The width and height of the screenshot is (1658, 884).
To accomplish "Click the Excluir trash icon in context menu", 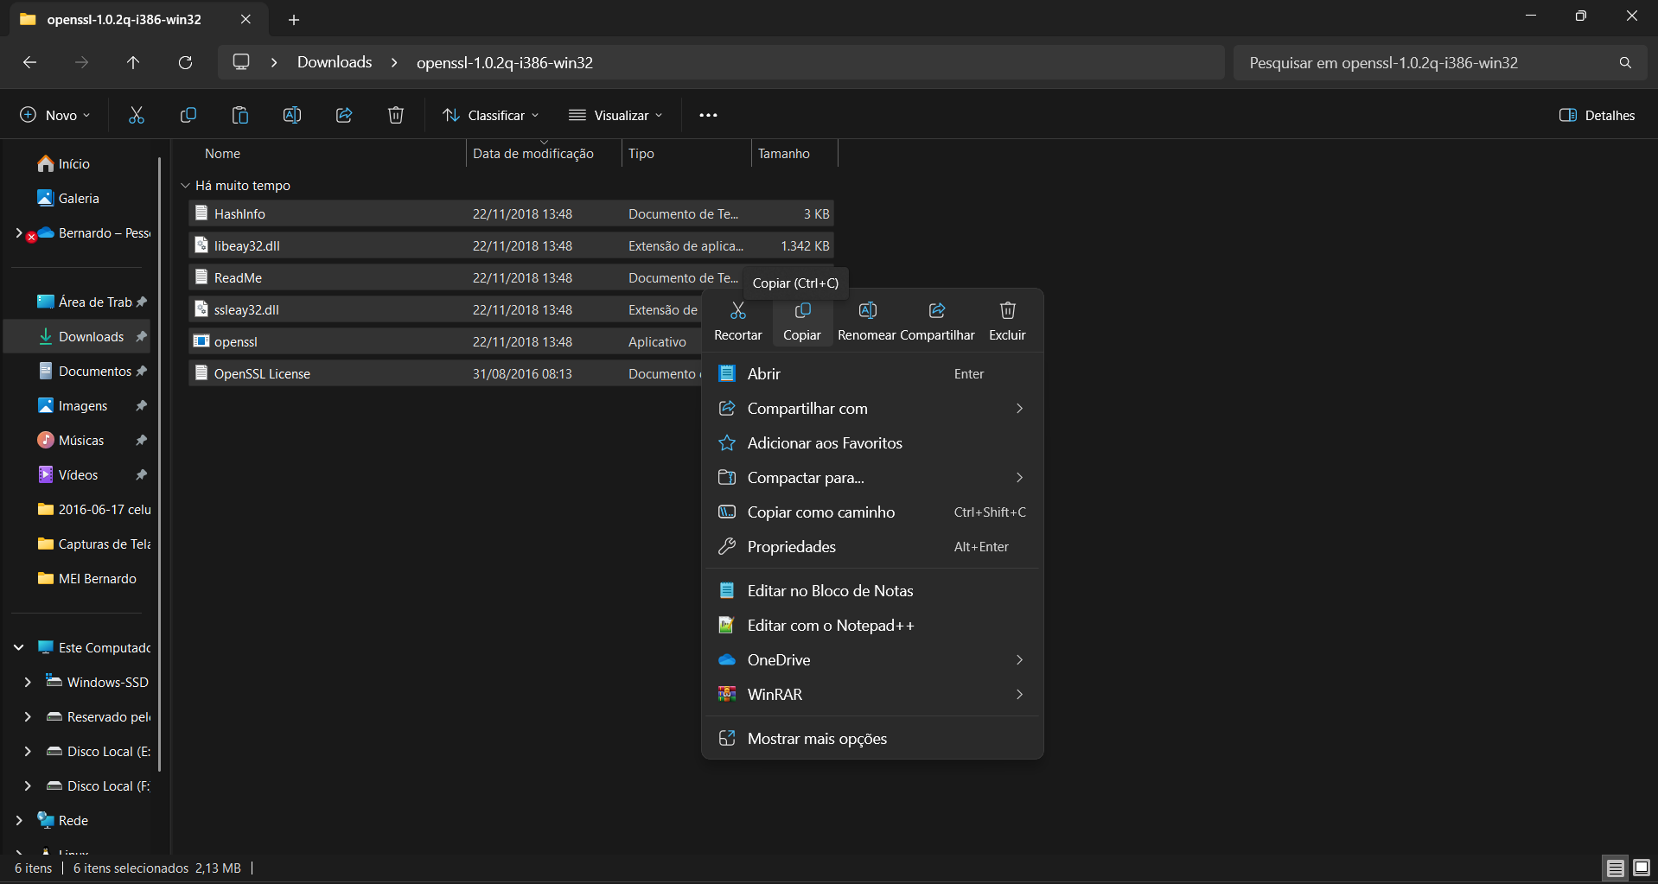I will (x=1007, y=311).
